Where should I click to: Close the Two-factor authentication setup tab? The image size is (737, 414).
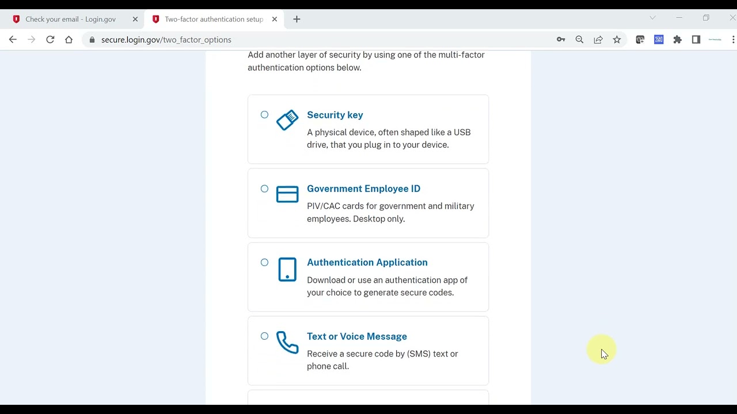275,19
